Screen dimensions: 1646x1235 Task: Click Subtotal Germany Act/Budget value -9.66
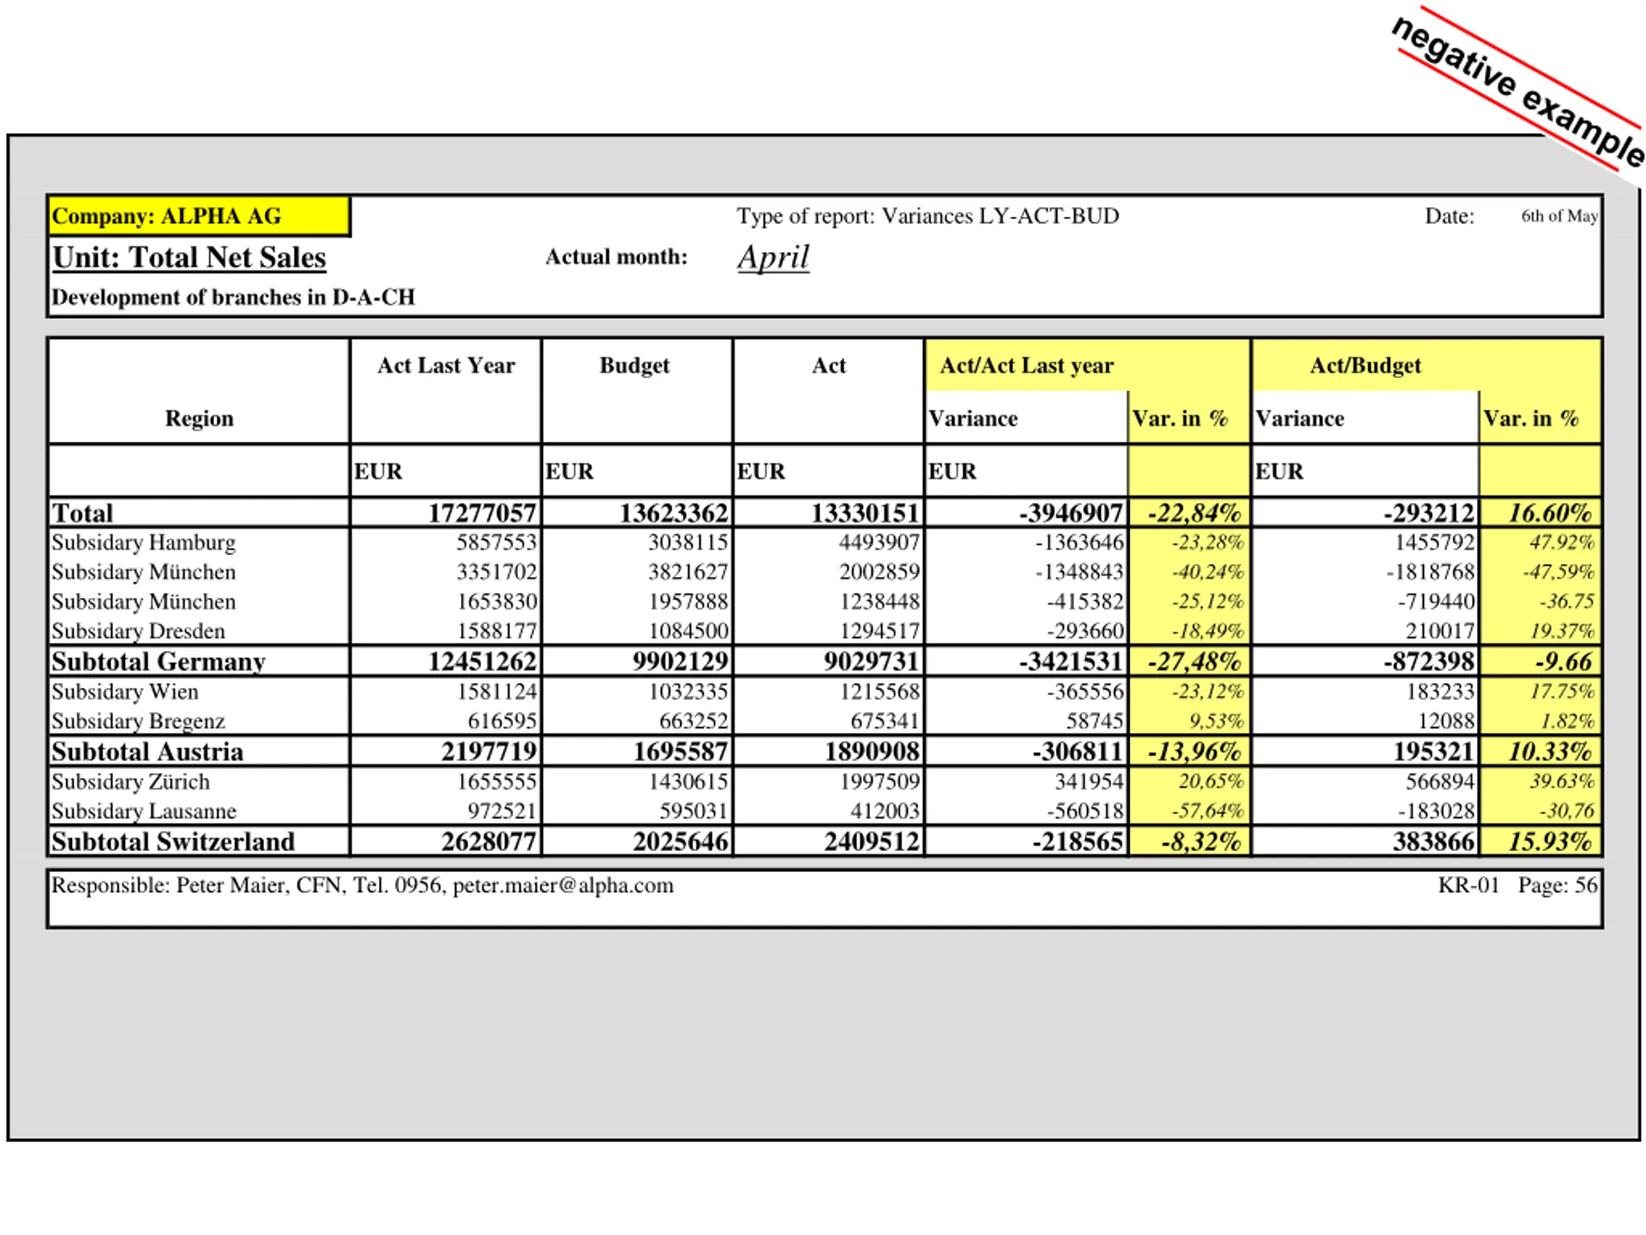pos(1564,662)
